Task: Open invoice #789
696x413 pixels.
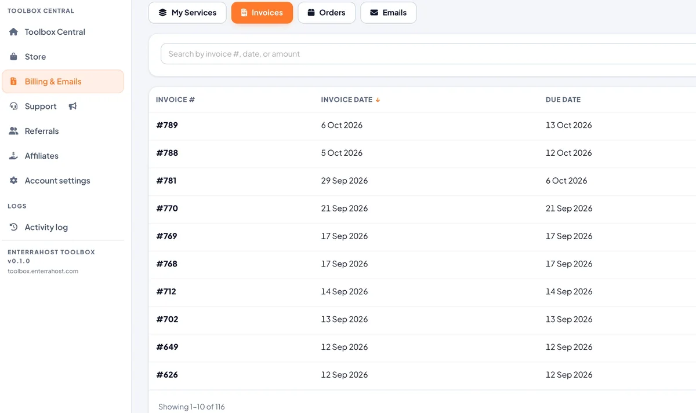Action: 167,125
